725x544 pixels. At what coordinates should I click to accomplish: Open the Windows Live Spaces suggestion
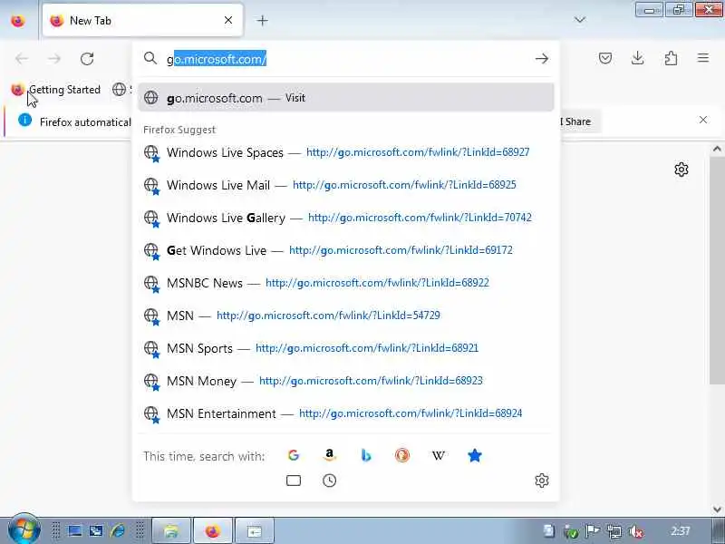346,152
